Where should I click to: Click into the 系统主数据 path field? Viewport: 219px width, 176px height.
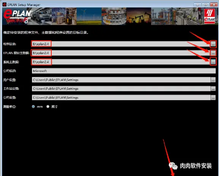121,62
